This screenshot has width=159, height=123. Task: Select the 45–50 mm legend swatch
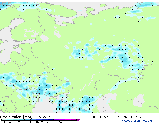coord(74,120)
